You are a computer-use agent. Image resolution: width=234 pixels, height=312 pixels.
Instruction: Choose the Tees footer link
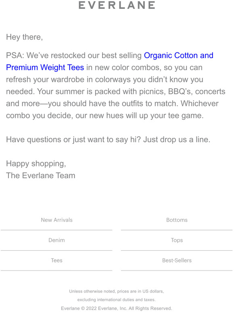[57, 260]
